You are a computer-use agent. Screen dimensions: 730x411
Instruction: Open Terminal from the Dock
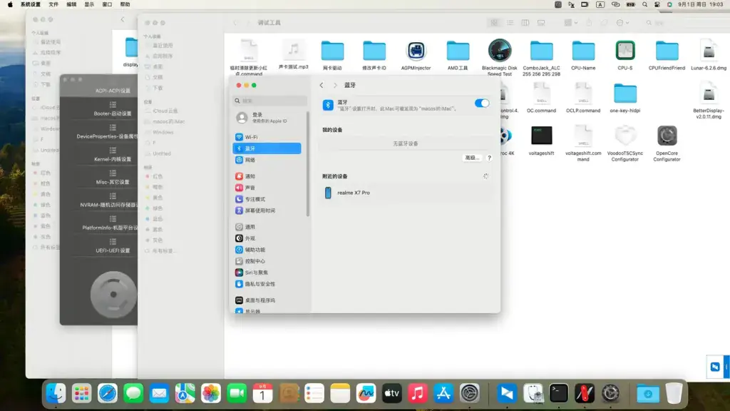click(559, 393)
